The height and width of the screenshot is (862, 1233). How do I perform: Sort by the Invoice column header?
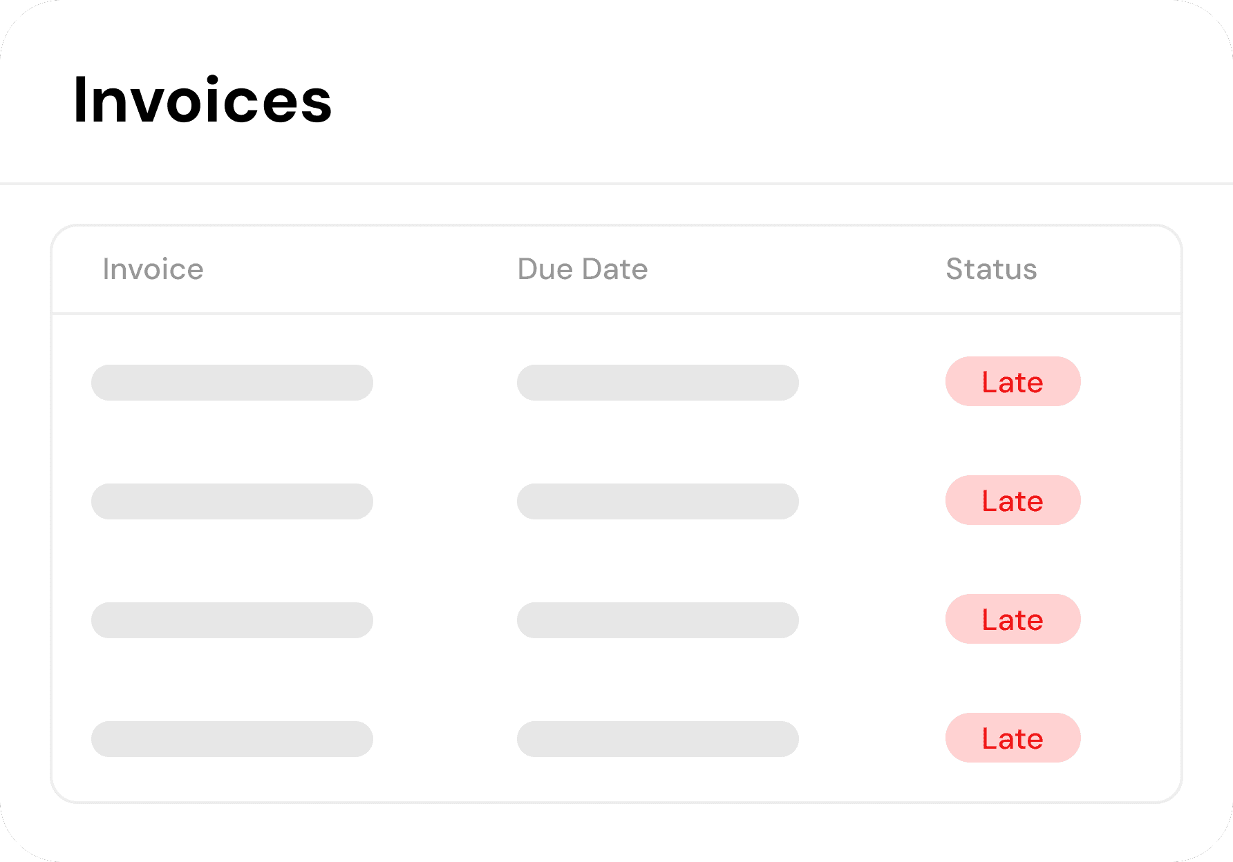[x=153, y=269]
